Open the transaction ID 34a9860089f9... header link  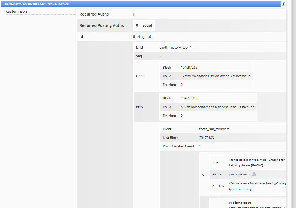coord(36,4)
